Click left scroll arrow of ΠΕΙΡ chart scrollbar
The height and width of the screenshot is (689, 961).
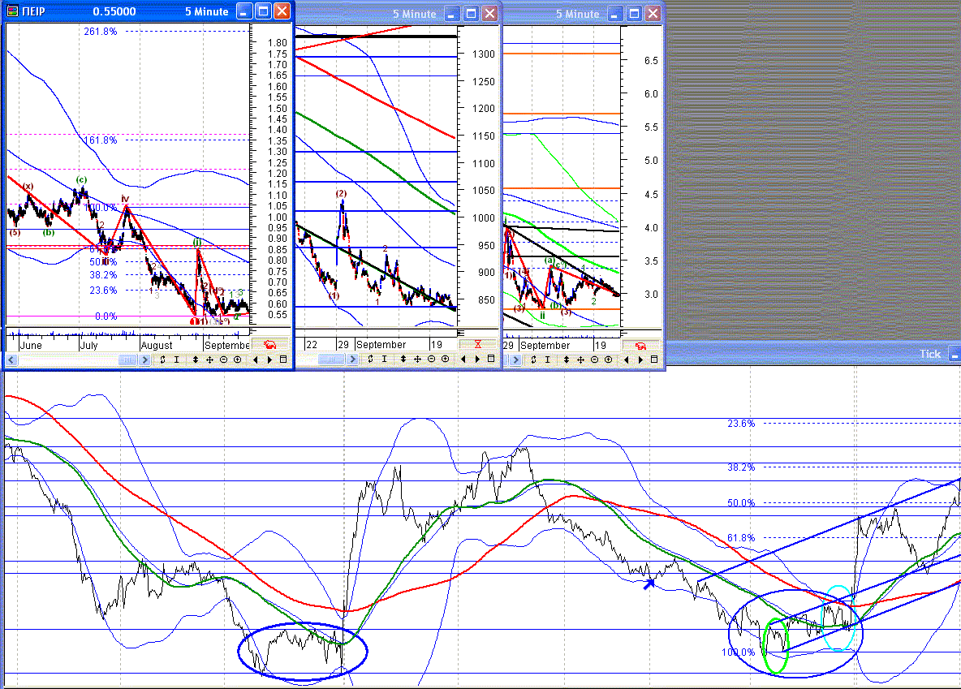click(x=11, y=360)
